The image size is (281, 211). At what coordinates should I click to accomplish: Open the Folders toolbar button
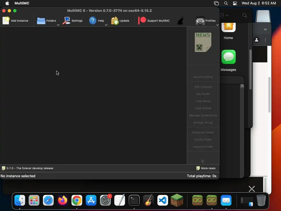pos(46,21)
